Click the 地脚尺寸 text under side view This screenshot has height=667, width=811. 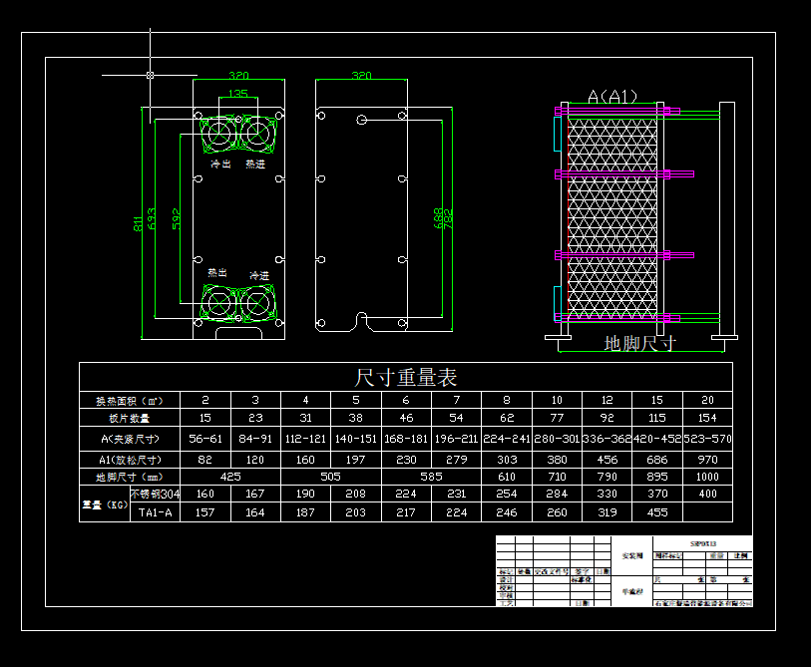tap(640, 344)
